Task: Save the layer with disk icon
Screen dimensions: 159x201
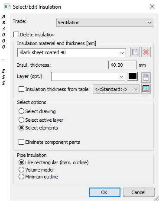Action: click(146, 78)
